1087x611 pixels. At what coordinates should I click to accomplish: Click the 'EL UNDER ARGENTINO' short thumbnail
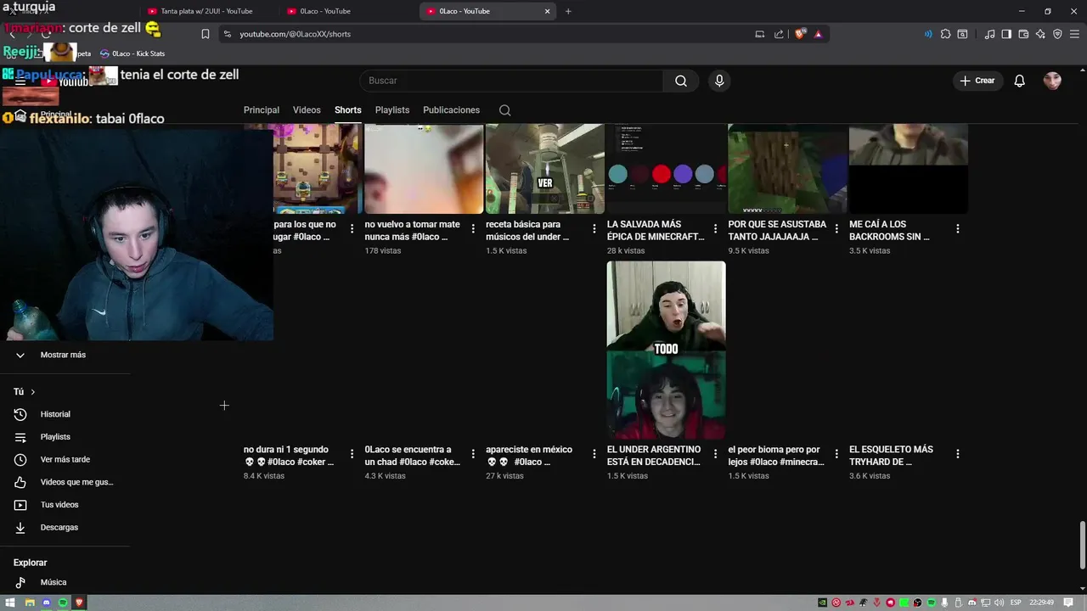tap(666, 350)
